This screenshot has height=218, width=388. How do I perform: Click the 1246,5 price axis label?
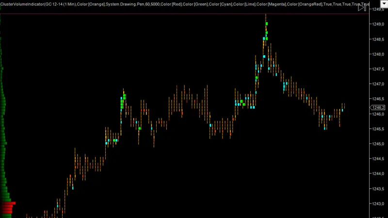(x=378, y=99)
